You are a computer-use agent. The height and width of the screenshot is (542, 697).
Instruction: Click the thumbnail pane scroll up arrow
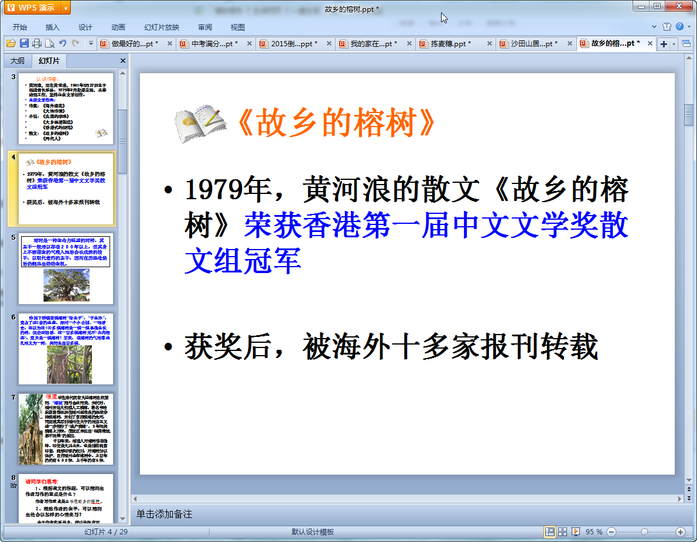click(122, 73)
